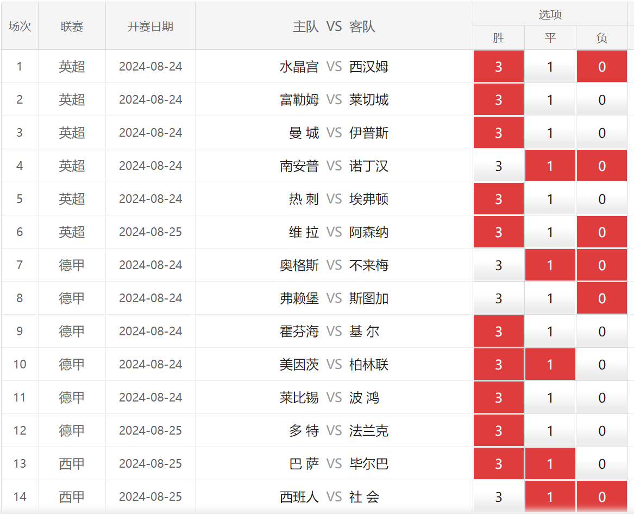Select loss option 0 for 富勒姆 vs 莱切城
This screenshot has width=634, height=516.
(x=601, y=99)
